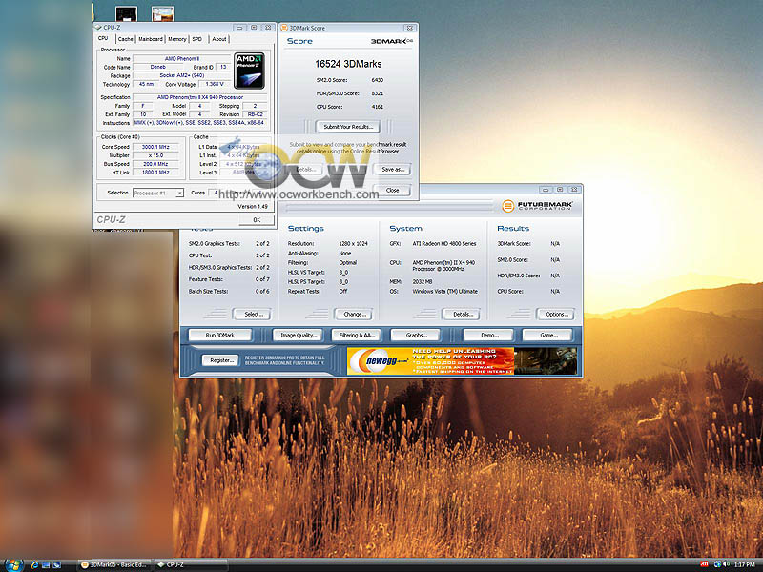Open Filtering & AA settings

356,336
